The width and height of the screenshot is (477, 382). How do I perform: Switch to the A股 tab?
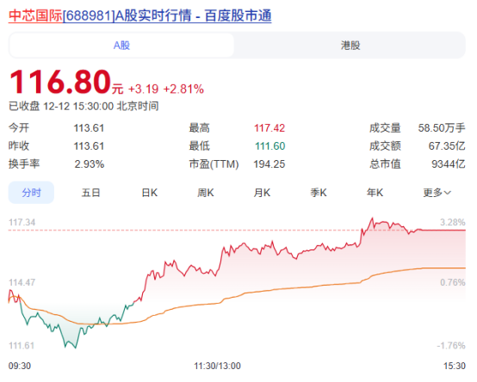tap(121, 46)
